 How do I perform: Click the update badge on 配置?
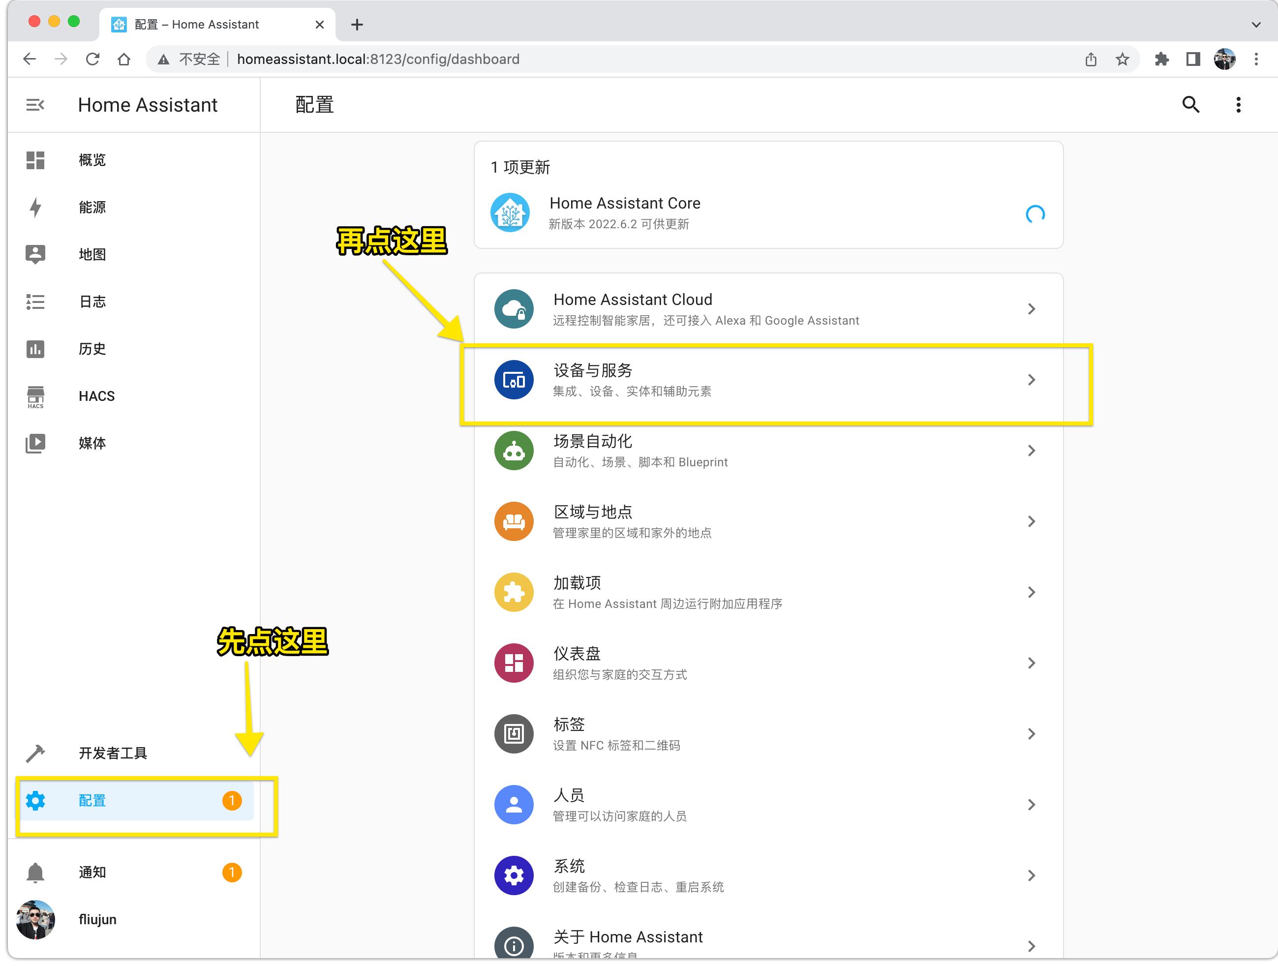(x=232, y=801)
